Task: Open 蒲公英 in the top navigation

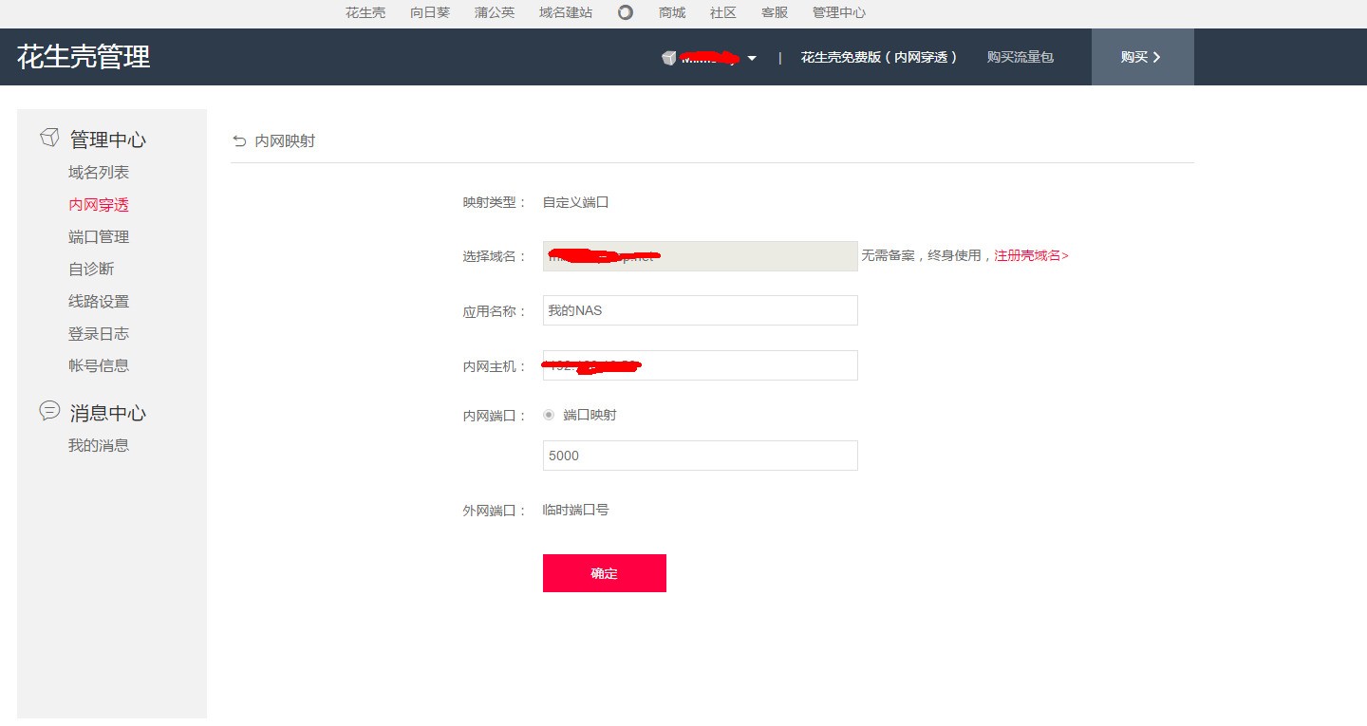Action: (493, 12)
